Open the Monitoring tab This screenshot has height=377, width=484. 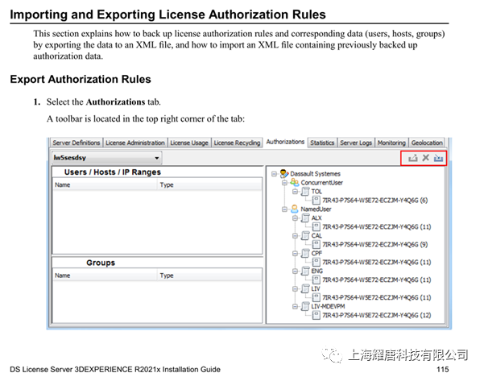click(391, 143)
